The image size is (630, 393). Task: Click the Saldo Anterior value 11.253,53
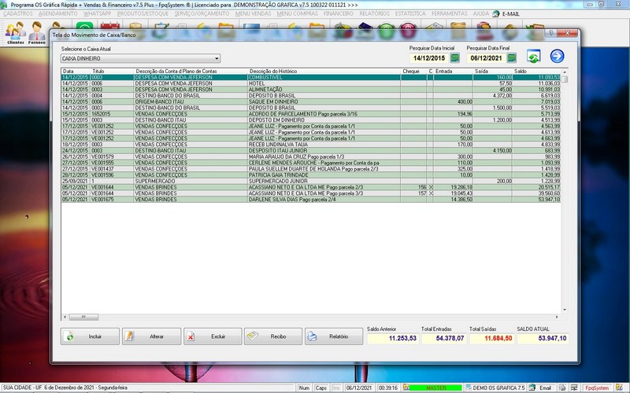393,339
